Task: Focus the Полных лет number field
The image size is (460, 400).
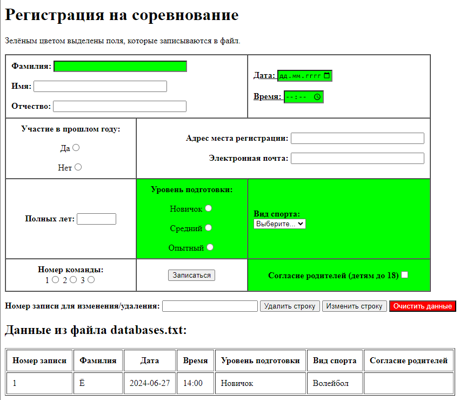Action: 97,219
